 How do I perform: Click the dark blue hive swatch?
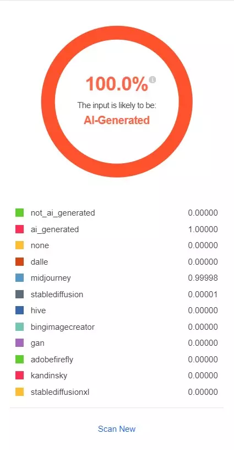19,310
